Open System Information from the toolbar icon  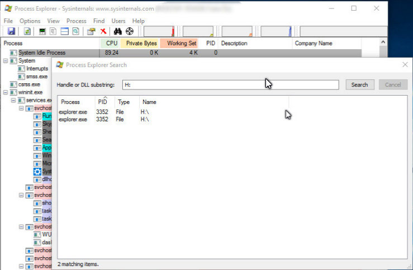pyautogui.click(x=42, y=31)
